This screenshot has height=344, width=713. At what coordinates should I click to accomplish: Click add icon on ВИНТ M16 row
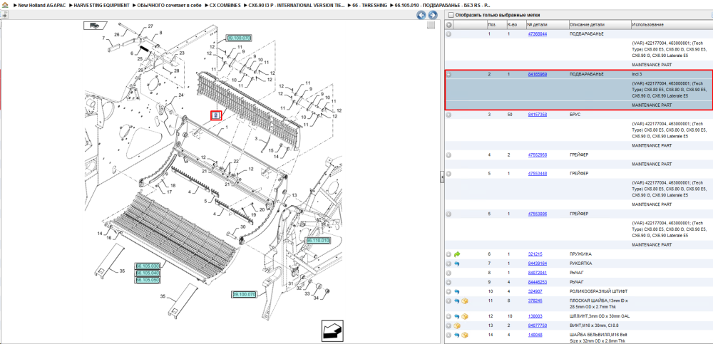tap(448, 325)
